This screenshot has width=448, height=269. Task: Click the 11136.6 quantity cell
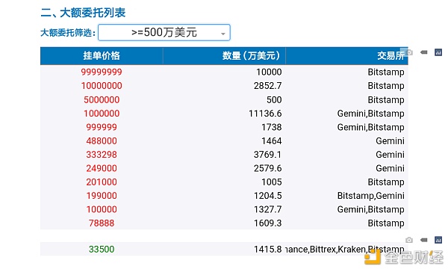(265, 114)
